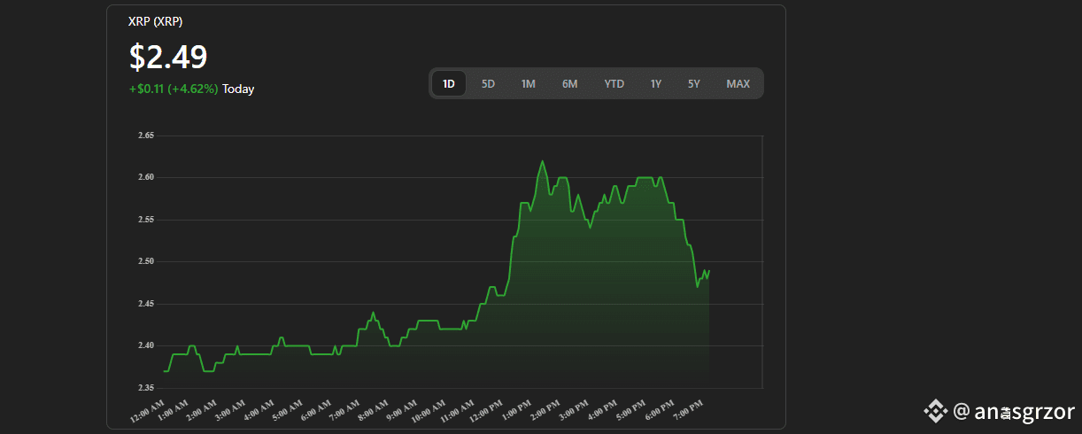Click the chart's highest peak point
Screen dimensions: 1082x434
(x=542, y=161)
